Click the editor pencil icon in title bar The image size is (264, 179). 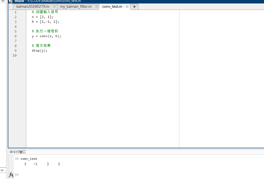click(x=11, y=1)
